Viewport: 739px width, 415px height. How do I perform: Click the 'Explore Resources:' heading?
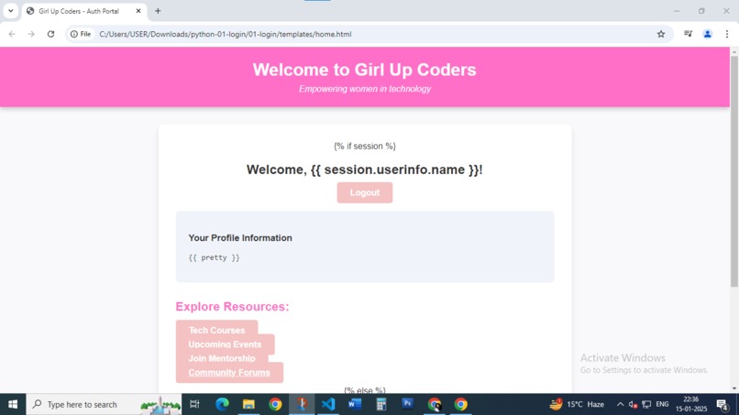click(x=232, y=307)
